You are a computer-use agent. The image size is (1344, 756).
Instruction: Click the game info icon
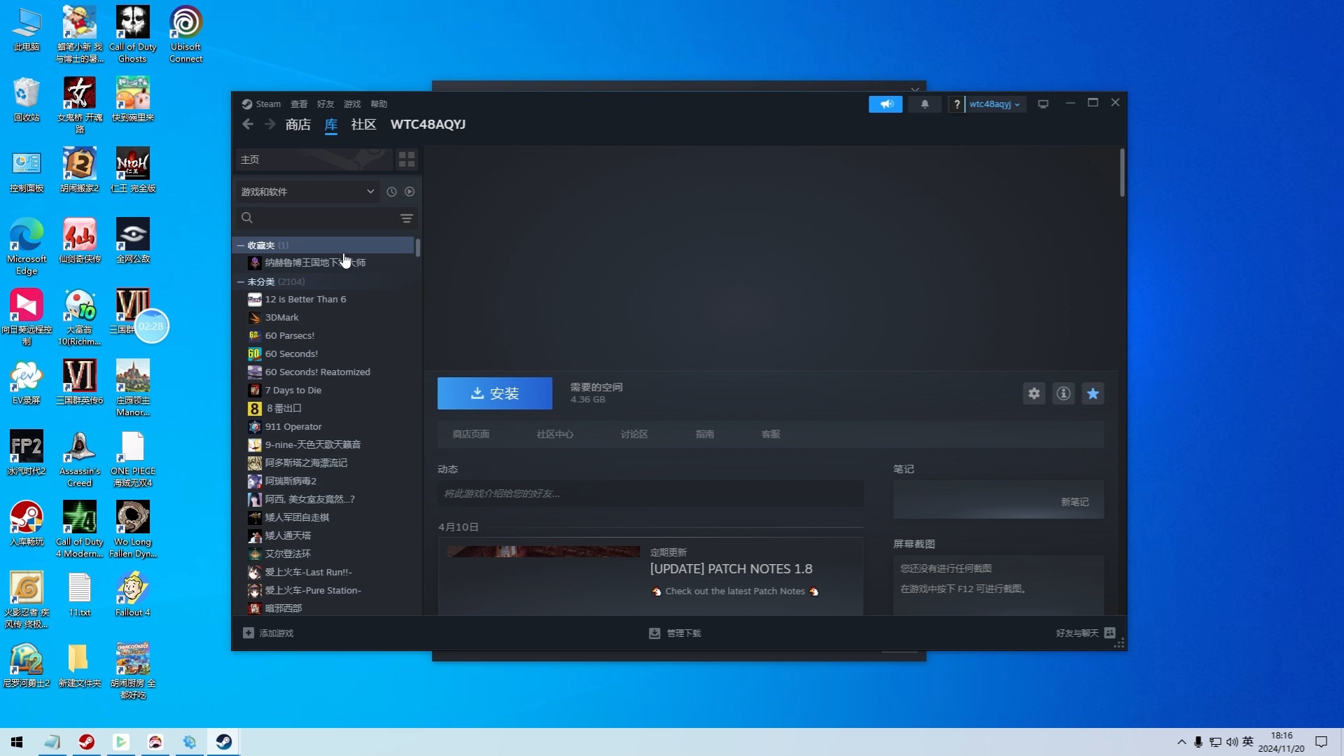[x=1063, y=393]
